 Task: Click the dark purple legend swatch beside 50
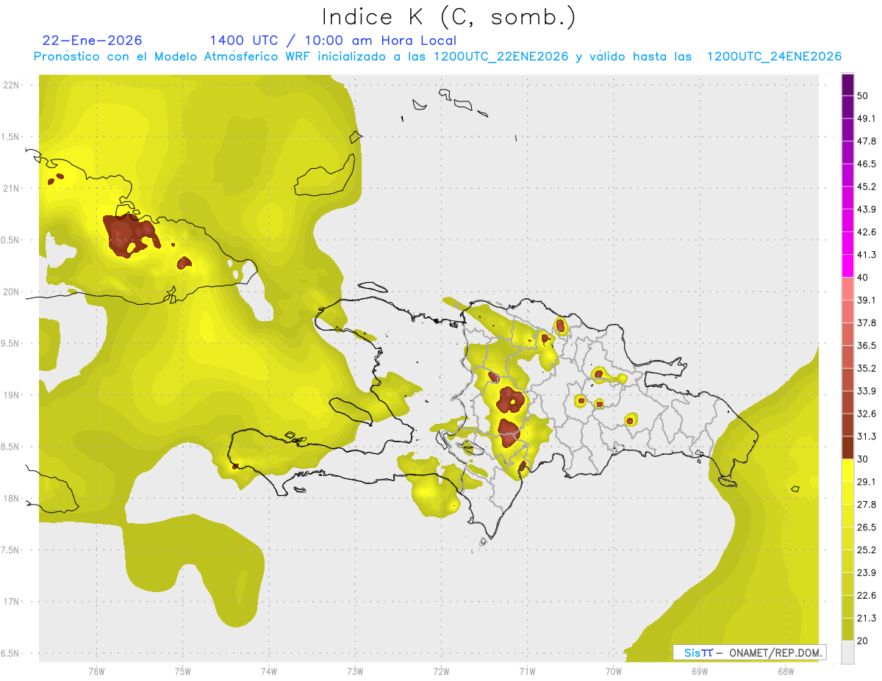(x=847, y=85)
